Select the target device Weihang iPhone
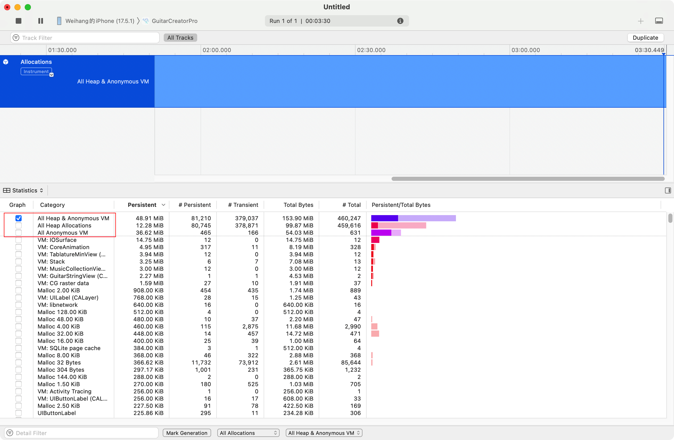Screen dimensions: 674x440 click(96, 21)
